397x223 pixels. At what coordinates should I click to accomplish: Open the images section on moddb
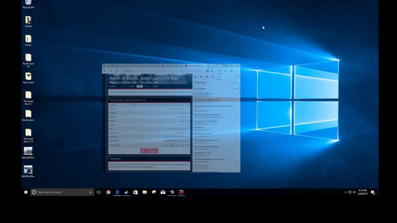click(x=155, y=86)
